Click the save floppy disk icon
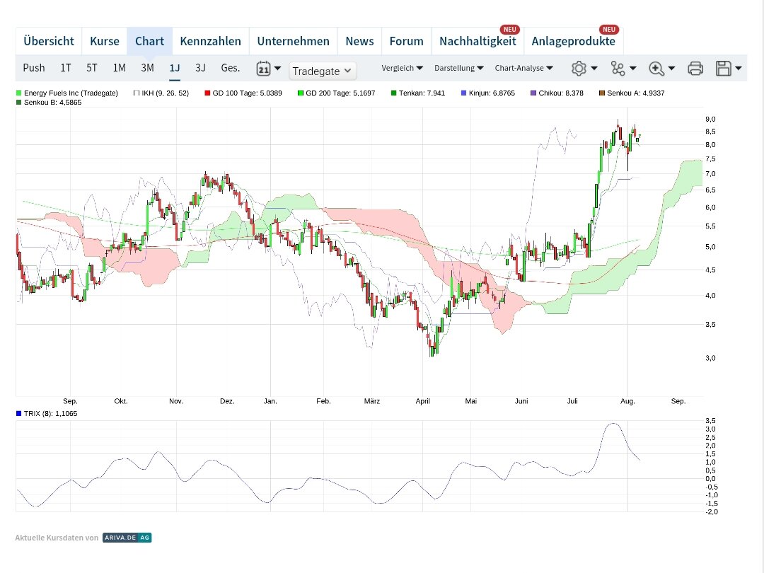This screenshot has height=573, width=764. pos(724,69)
